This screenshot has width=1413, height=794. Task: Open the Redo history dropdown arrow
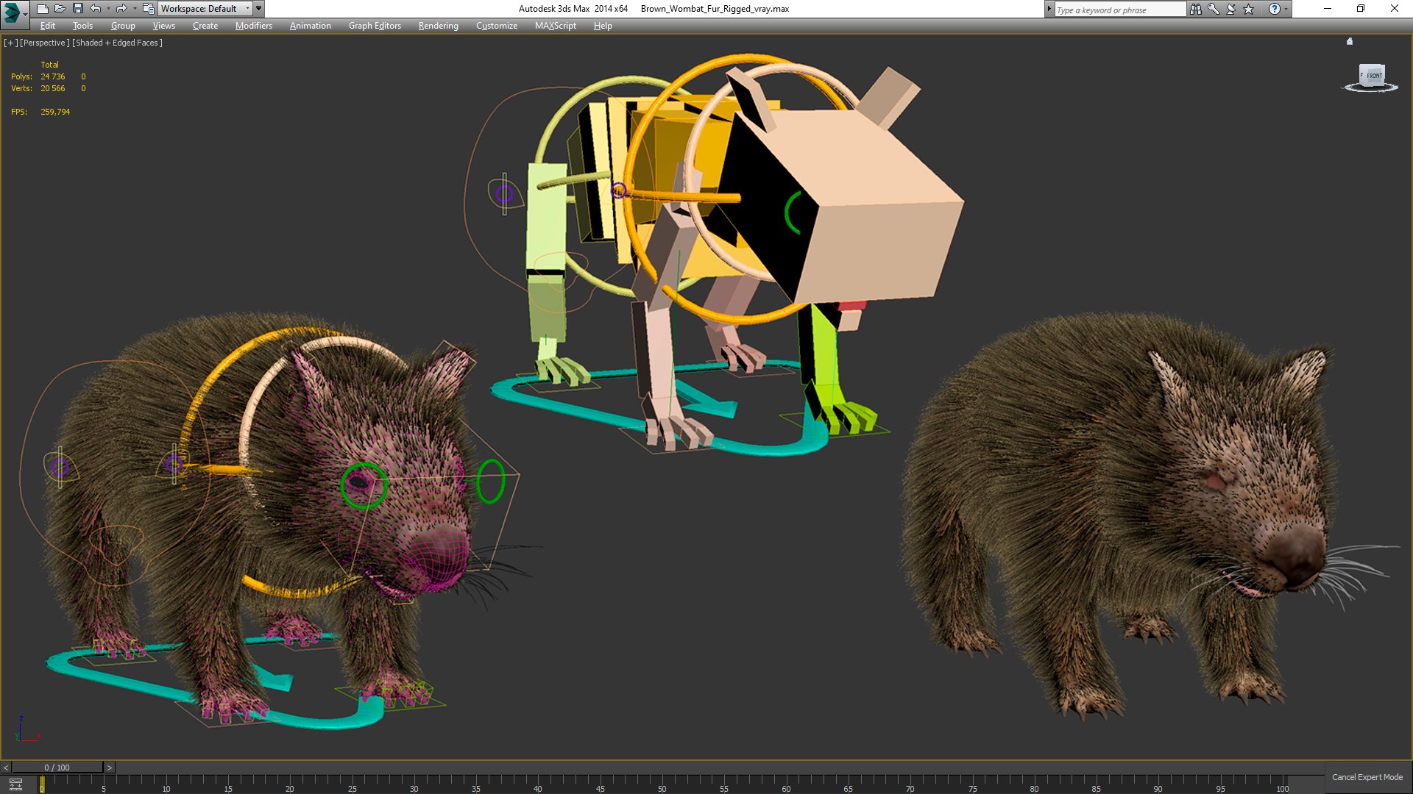click(x=134, y=9)
